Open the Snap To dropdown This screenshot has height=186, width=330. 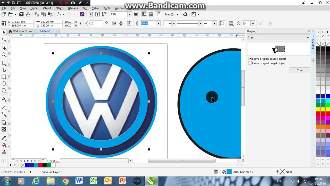pyautogui.click(x=171, y=14)
